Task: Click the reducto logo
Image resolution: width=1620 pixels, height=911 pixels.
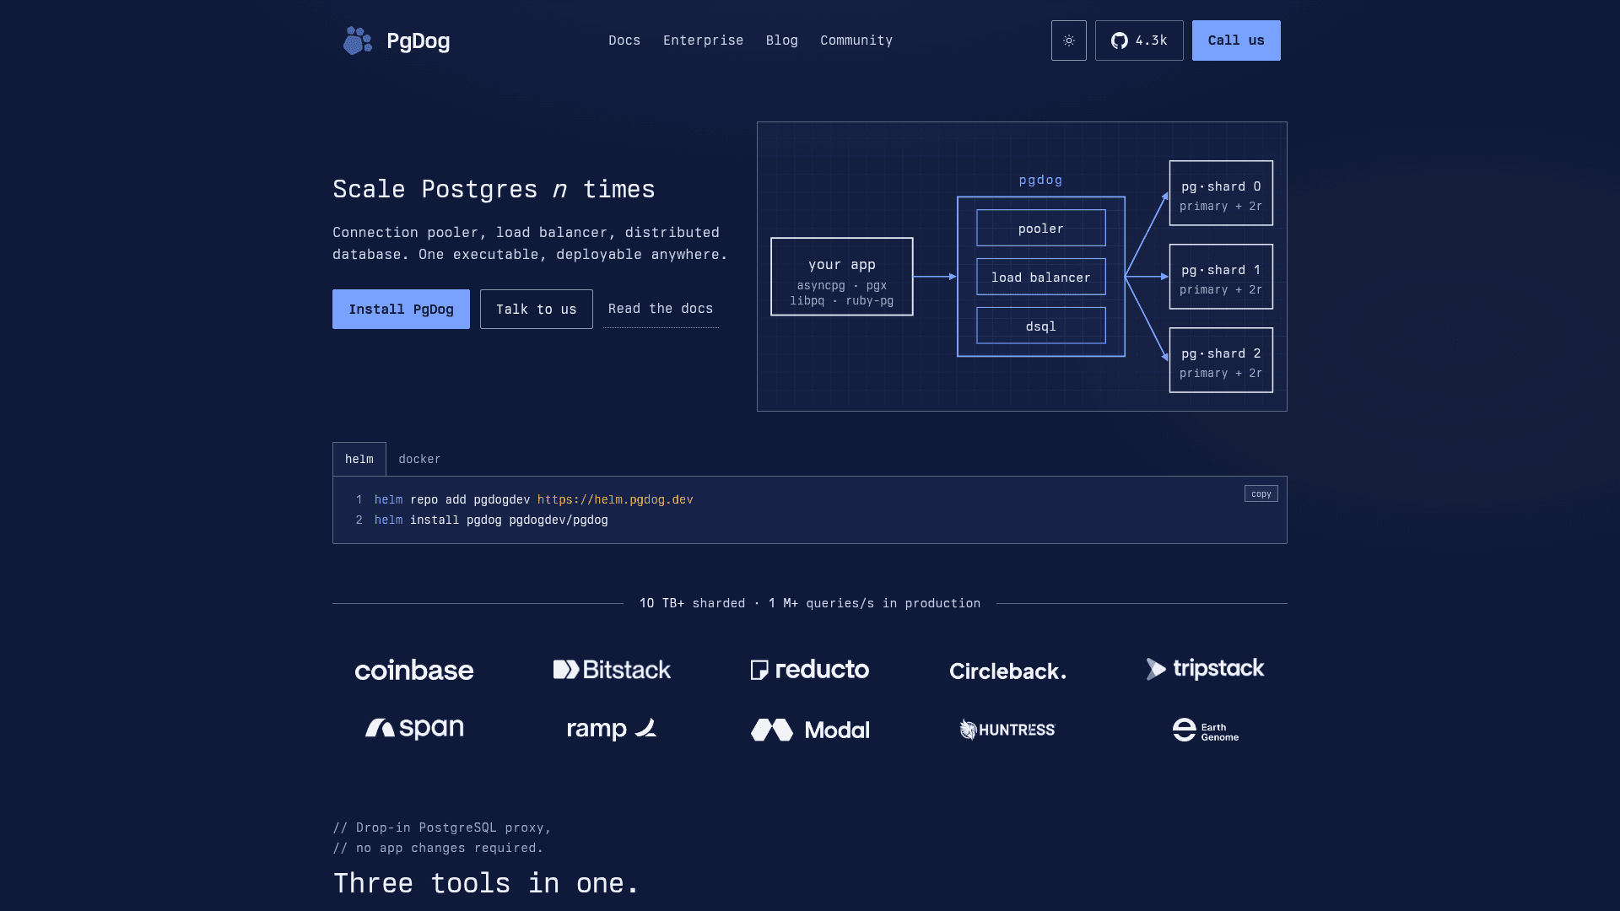Action: (810, 670)
